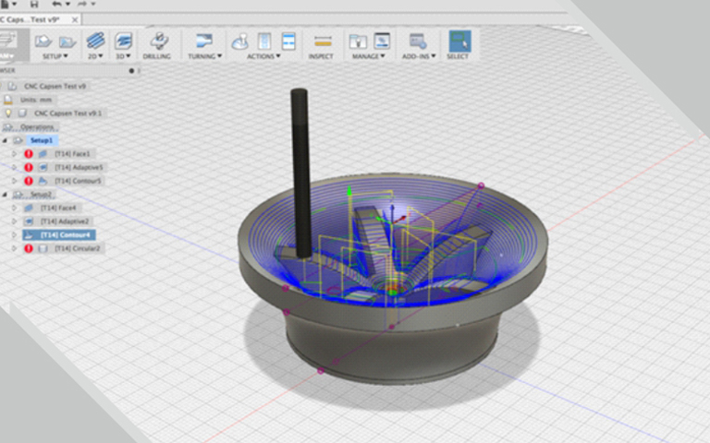
Task: Click the black tool shaft in viewport
Action: (300, 174)
